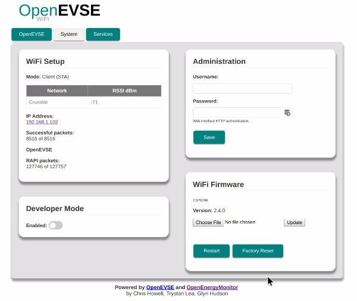Click the Administration heading
The image size is (357, 301).
pyautogui.click(x=219, y=61)
